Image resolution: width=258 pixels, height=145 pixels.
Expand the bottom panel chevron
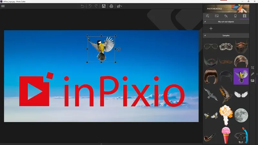[101, 144]
